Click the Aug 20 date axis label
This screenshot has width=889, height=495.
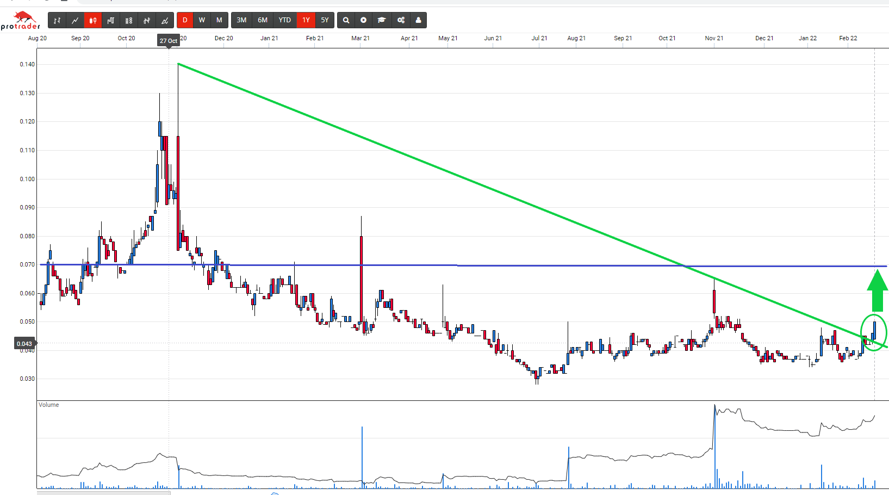click(x=38, y=38)
